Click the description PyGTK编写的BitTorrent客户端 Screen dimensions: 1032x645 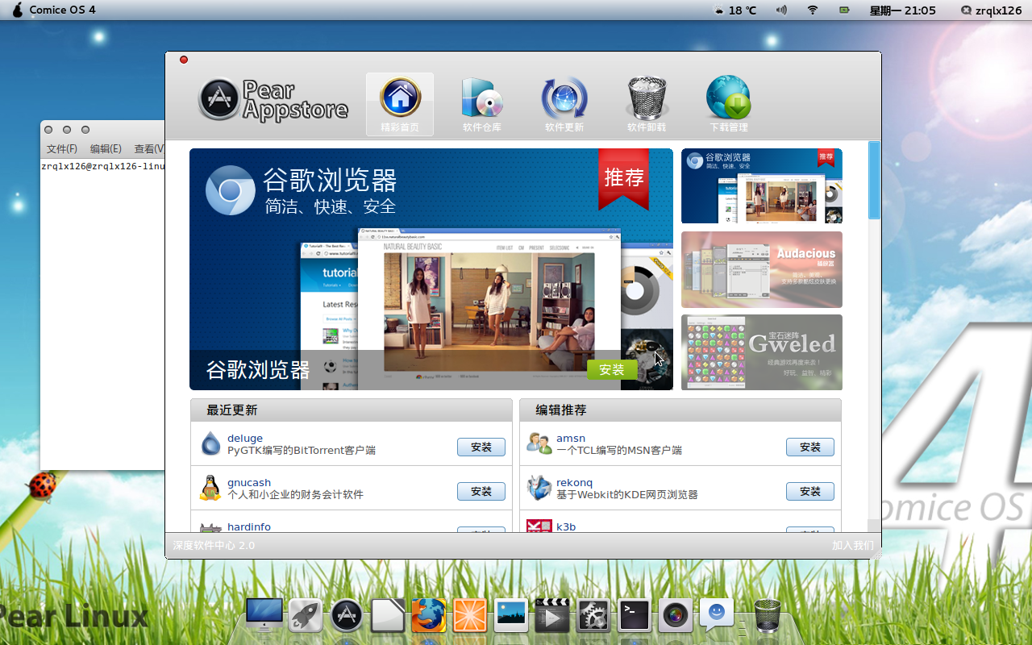click(x=302, y=451)
